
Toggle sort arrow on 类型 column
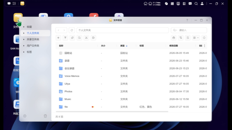pos(127,46)
